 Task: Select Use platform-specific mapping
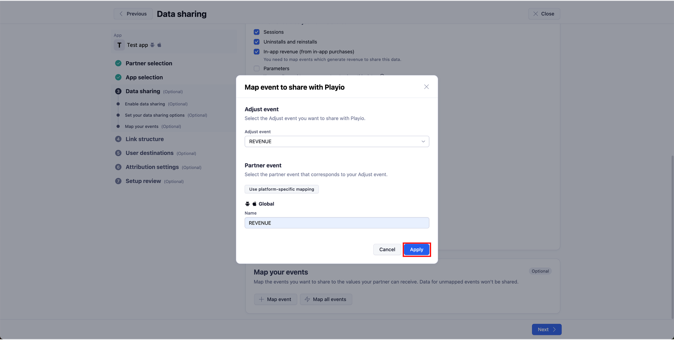click(x=281, y=189)
